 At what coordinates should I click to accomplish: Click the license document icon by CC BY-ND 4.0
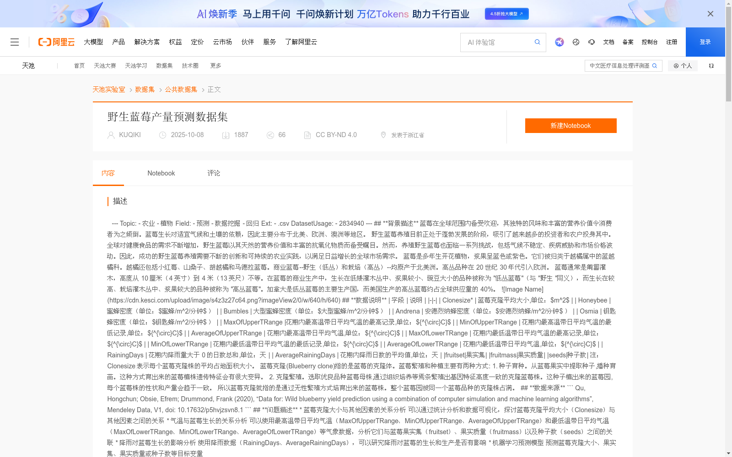pyautogui.click(x=307, y=135)
